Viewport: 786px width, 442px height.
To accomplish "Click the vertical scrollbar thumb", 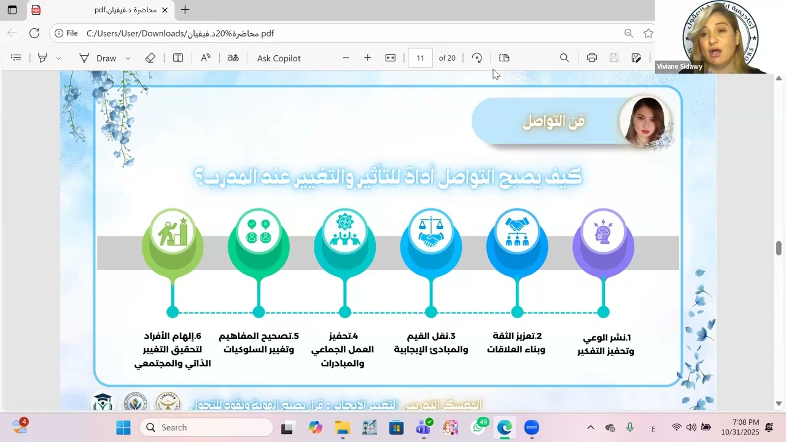I will (x=779, y=248).
